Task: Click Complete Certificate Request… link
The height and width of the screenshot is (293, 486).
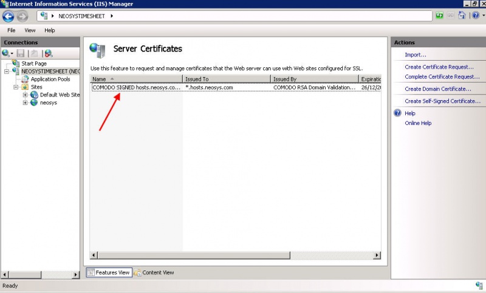Action: 442,76
